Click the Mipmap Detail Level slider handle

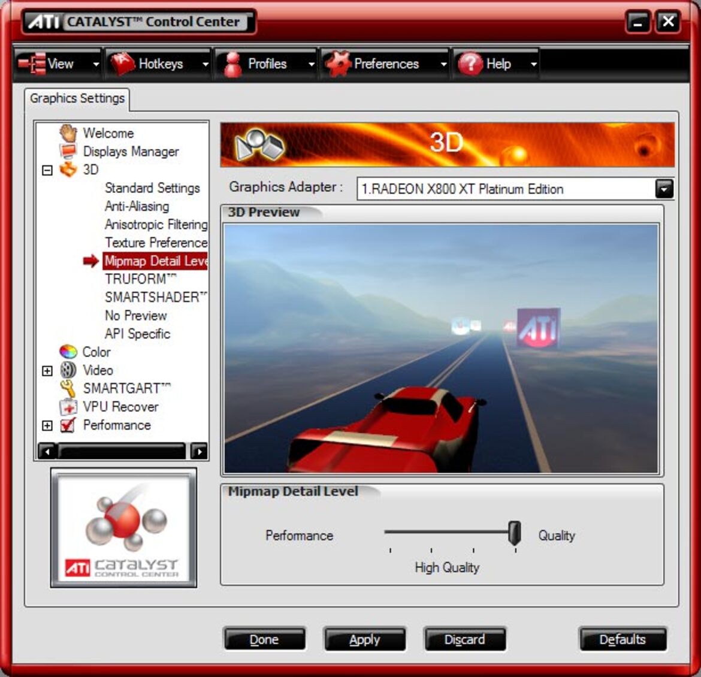pos(515,532)
